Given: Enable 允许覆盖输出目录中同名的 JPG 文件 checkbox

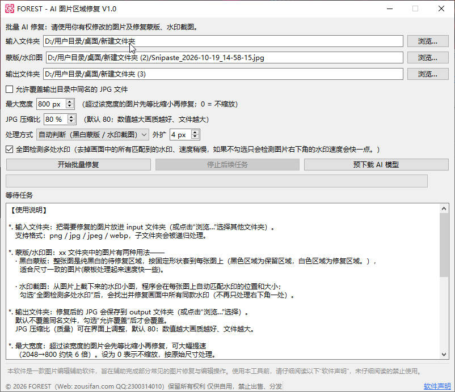Looking at the screenshot, I should tap(9, 90).
